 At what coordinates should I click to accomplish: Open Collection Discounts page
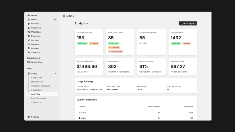41,86
